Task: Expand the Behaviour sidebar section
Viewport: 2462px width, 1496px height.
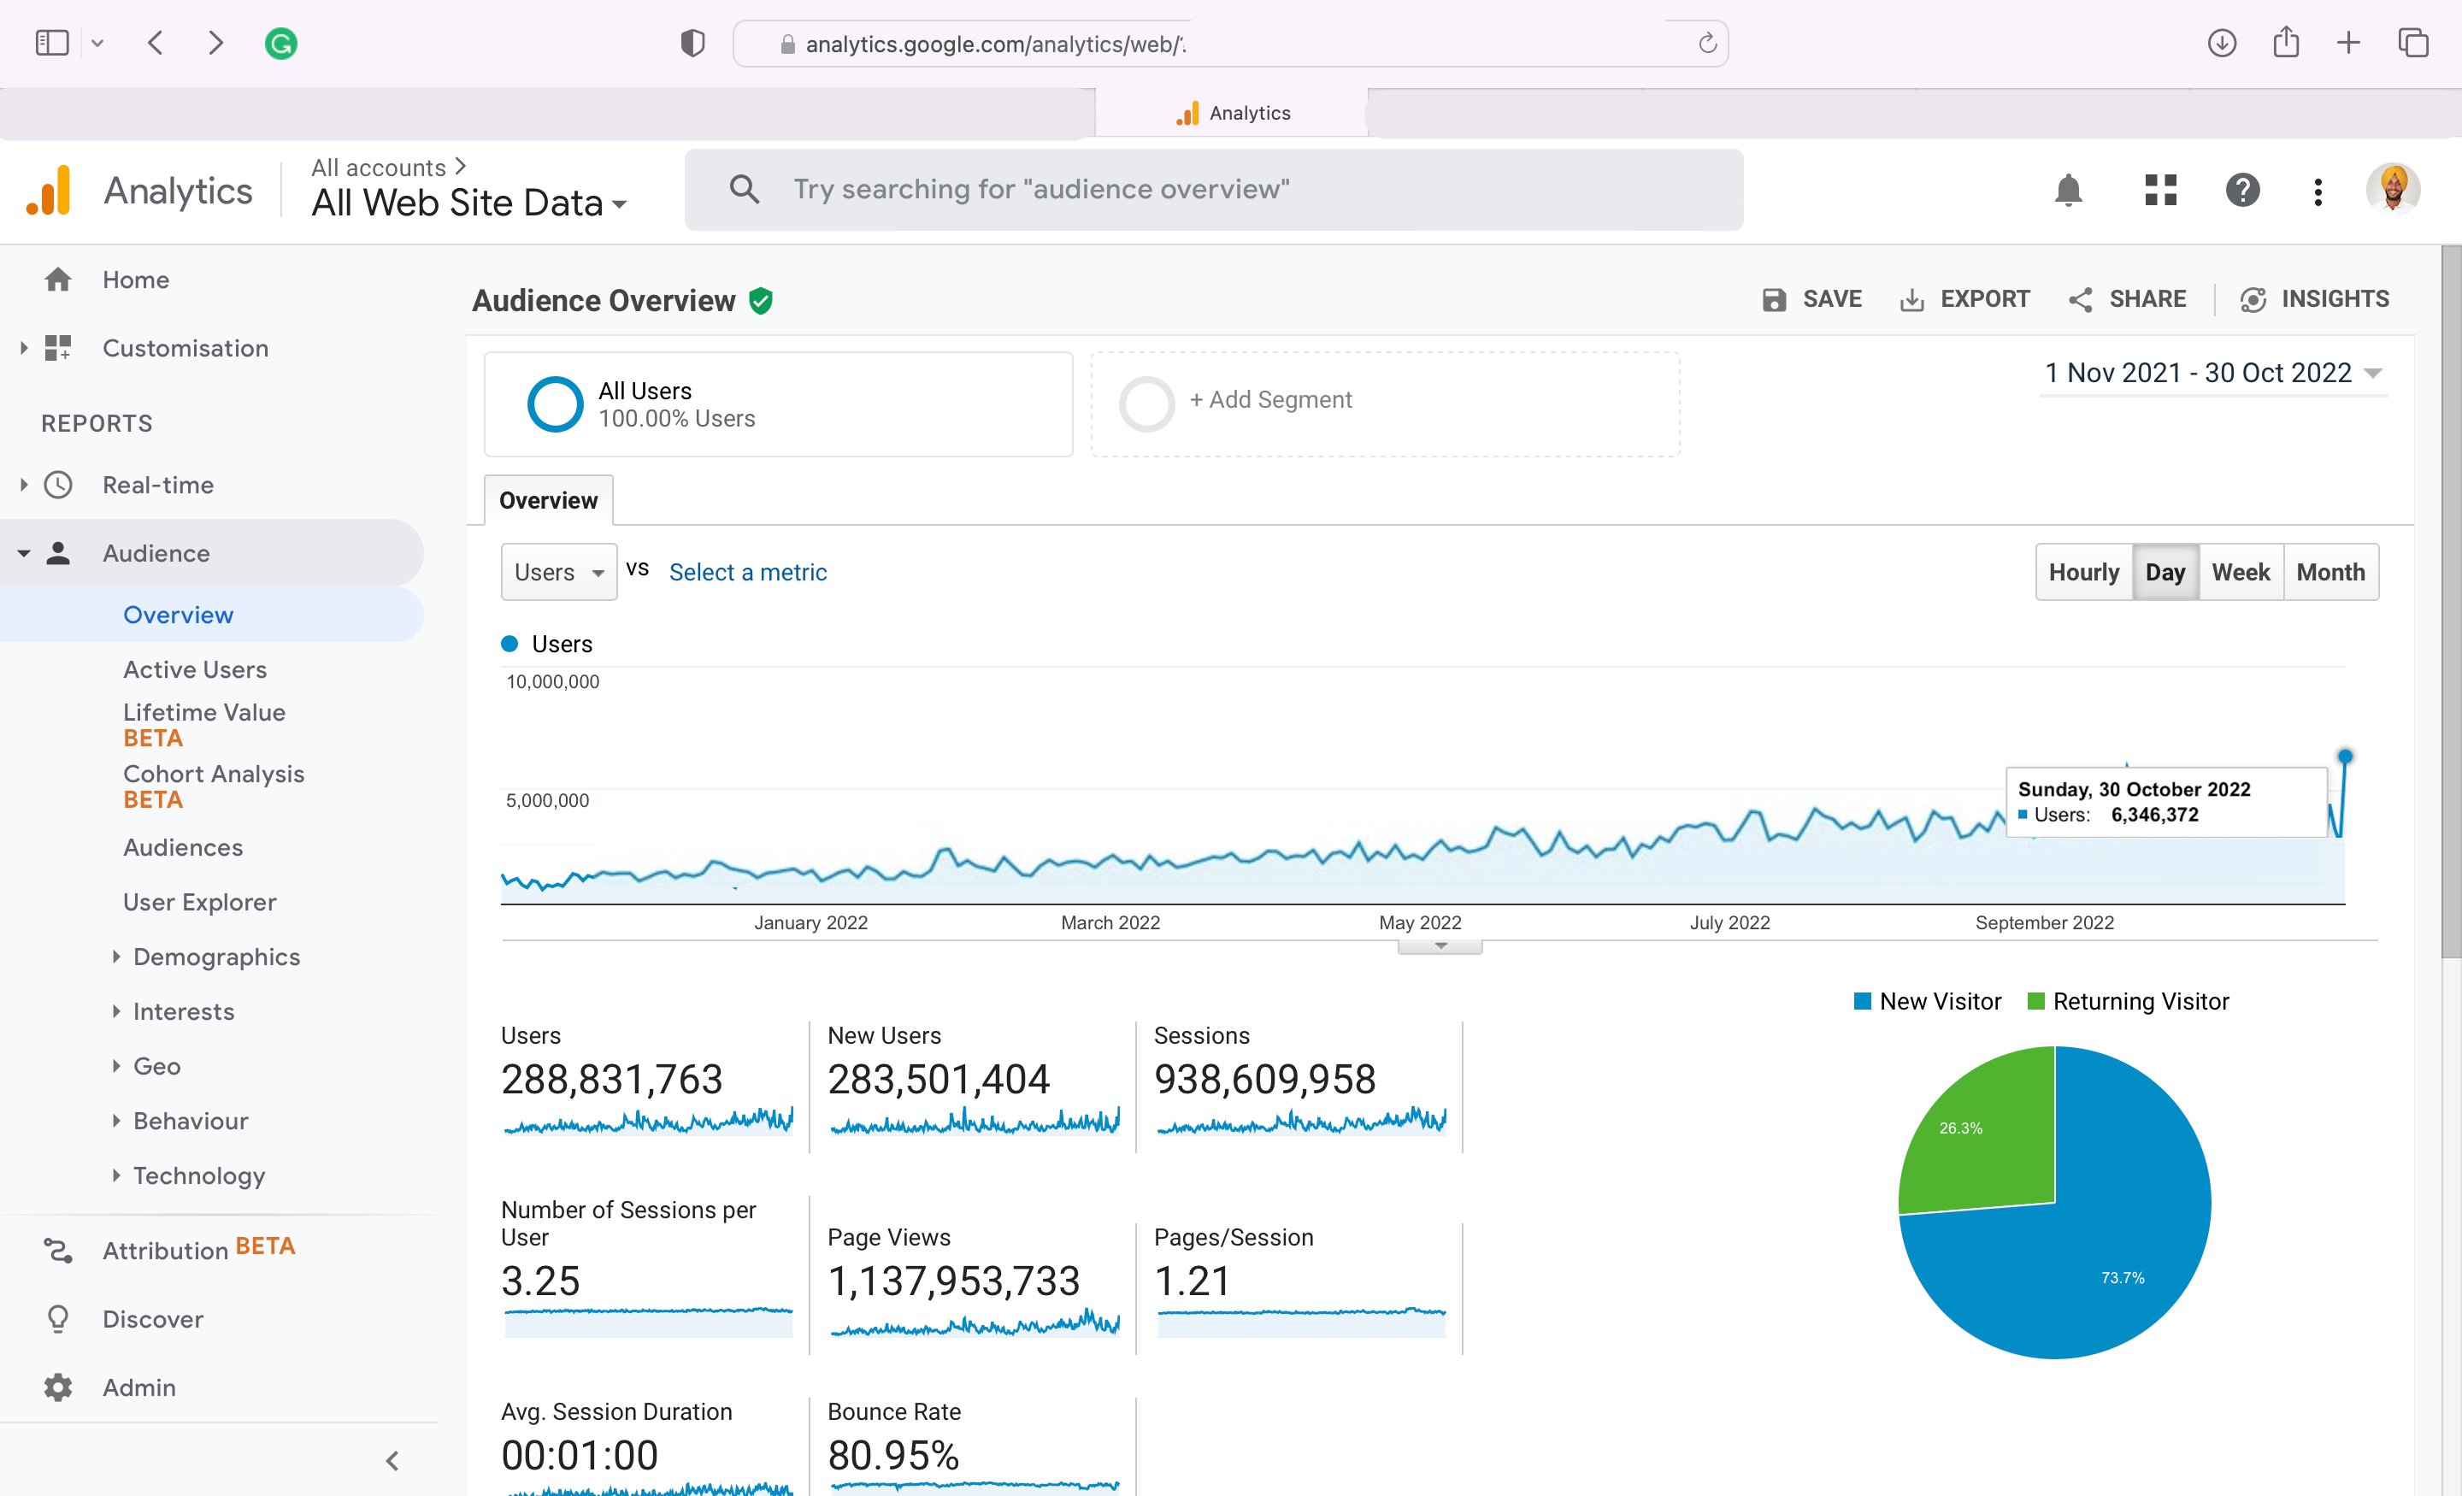Action: (188, 1122)
